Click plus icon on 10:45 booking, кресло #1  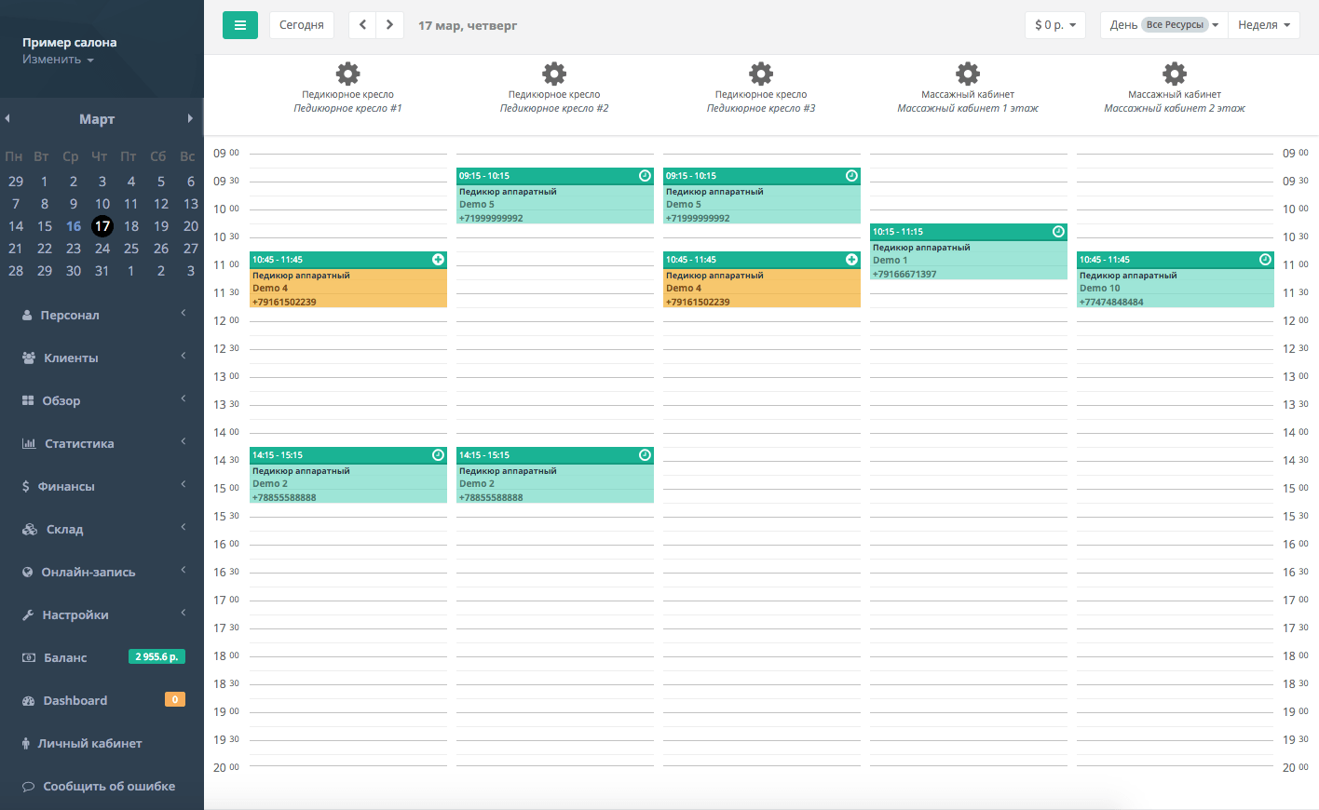pyautogui.click(x=438, y=260)
